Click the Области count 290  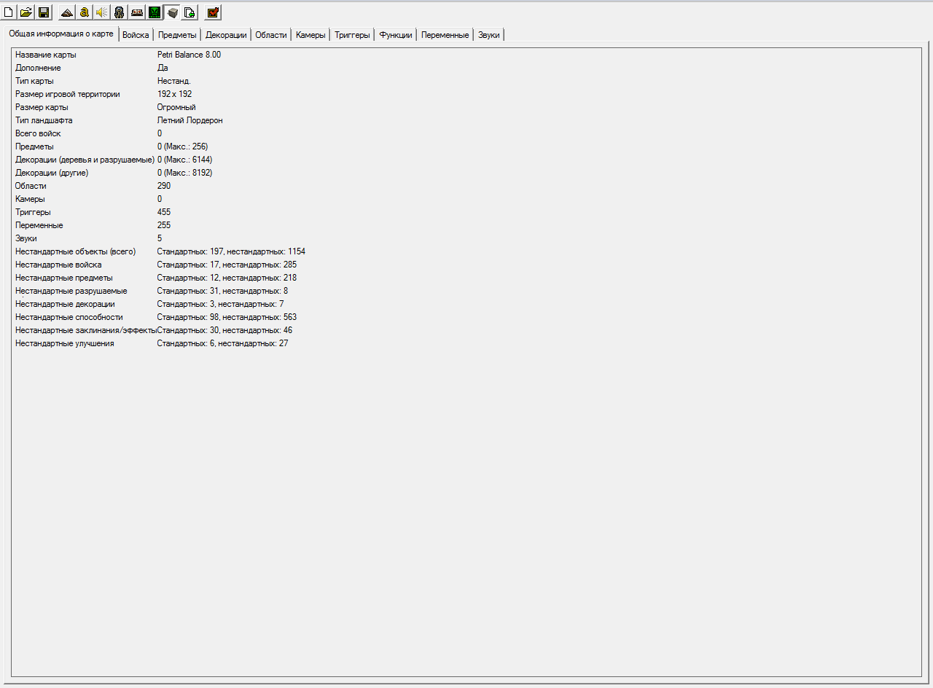click(164, 186)
